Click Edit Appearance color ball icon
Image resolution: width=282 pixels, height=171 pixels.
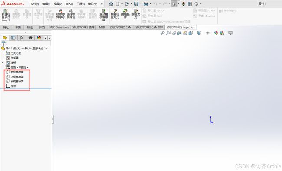[x=216, y=33]
